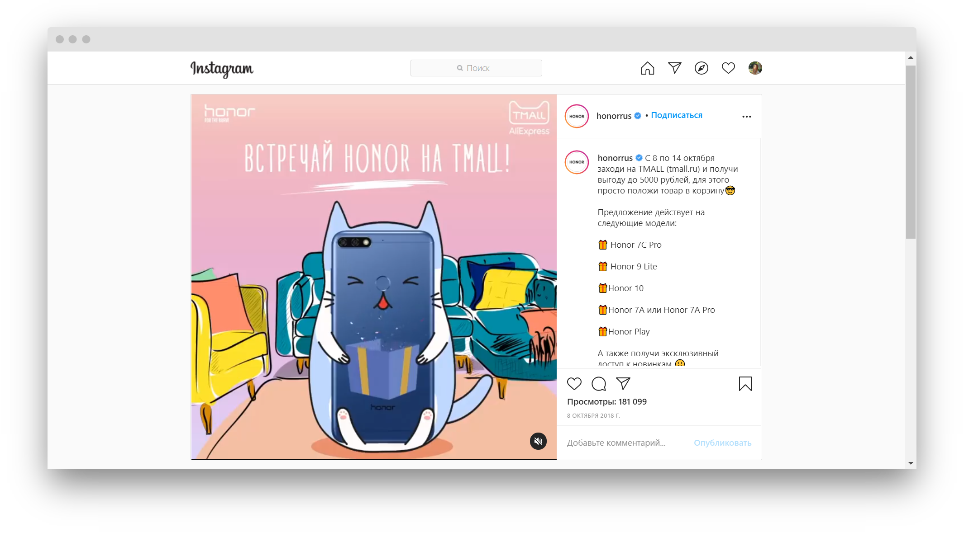
Task: Click Опубликовать to post comment
Action: 722,443
